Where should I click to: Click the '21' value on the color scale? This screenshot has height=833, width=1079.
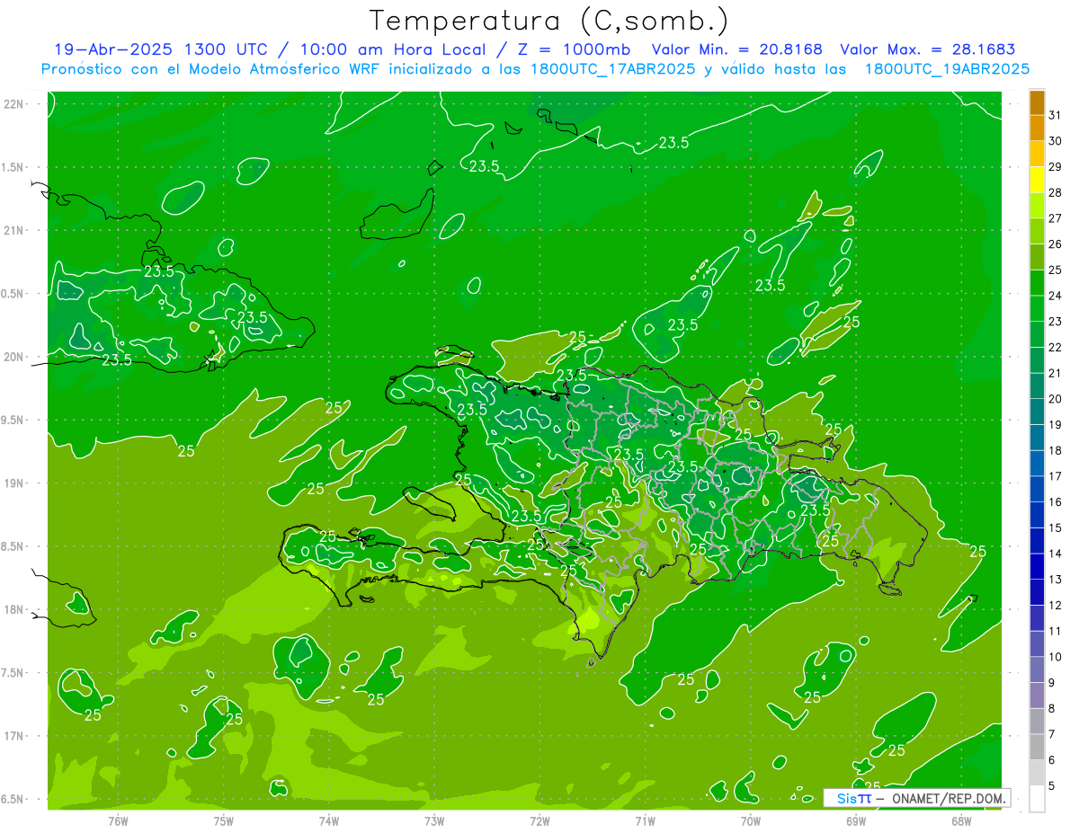click(1056, 373)
